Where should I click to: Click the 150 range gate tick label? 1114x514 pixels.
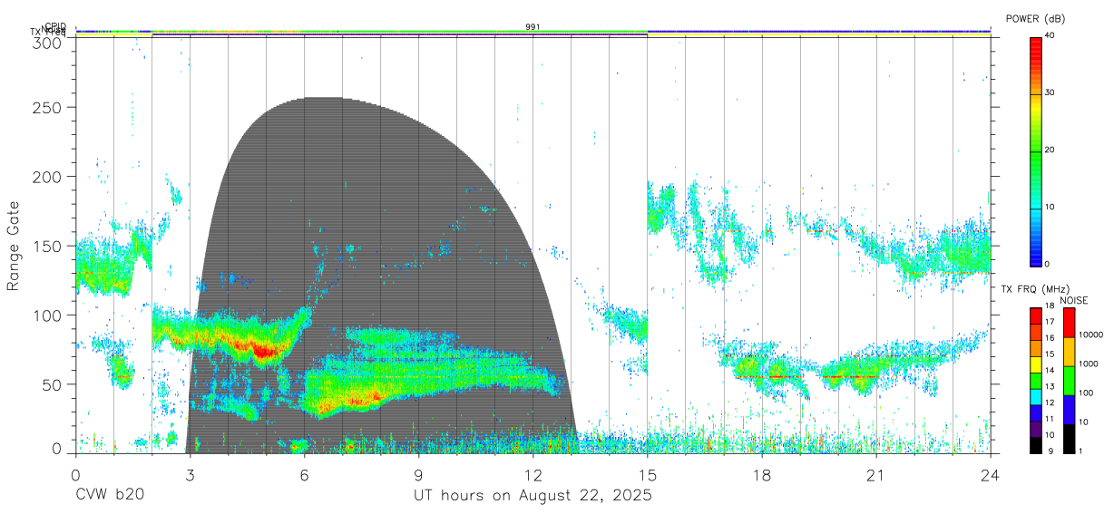(48, 246)
